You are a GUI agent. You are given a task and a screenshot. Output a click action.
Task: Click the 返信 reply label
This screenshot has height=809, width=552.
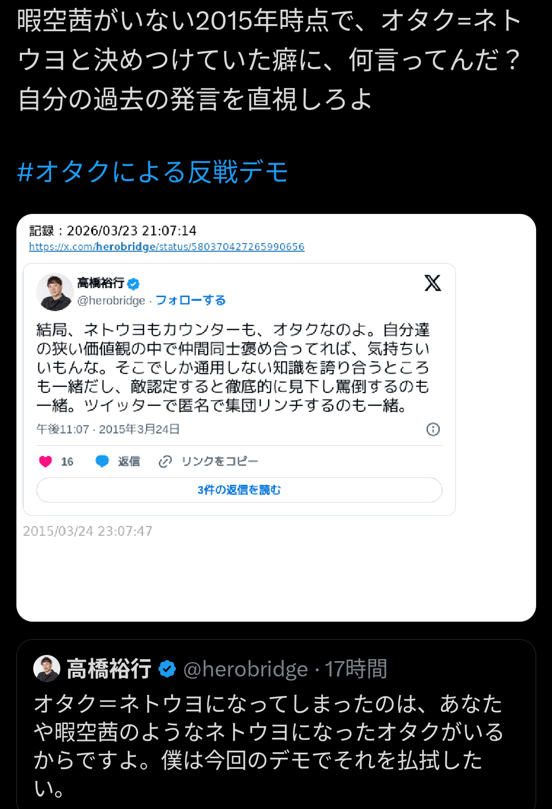129,462
